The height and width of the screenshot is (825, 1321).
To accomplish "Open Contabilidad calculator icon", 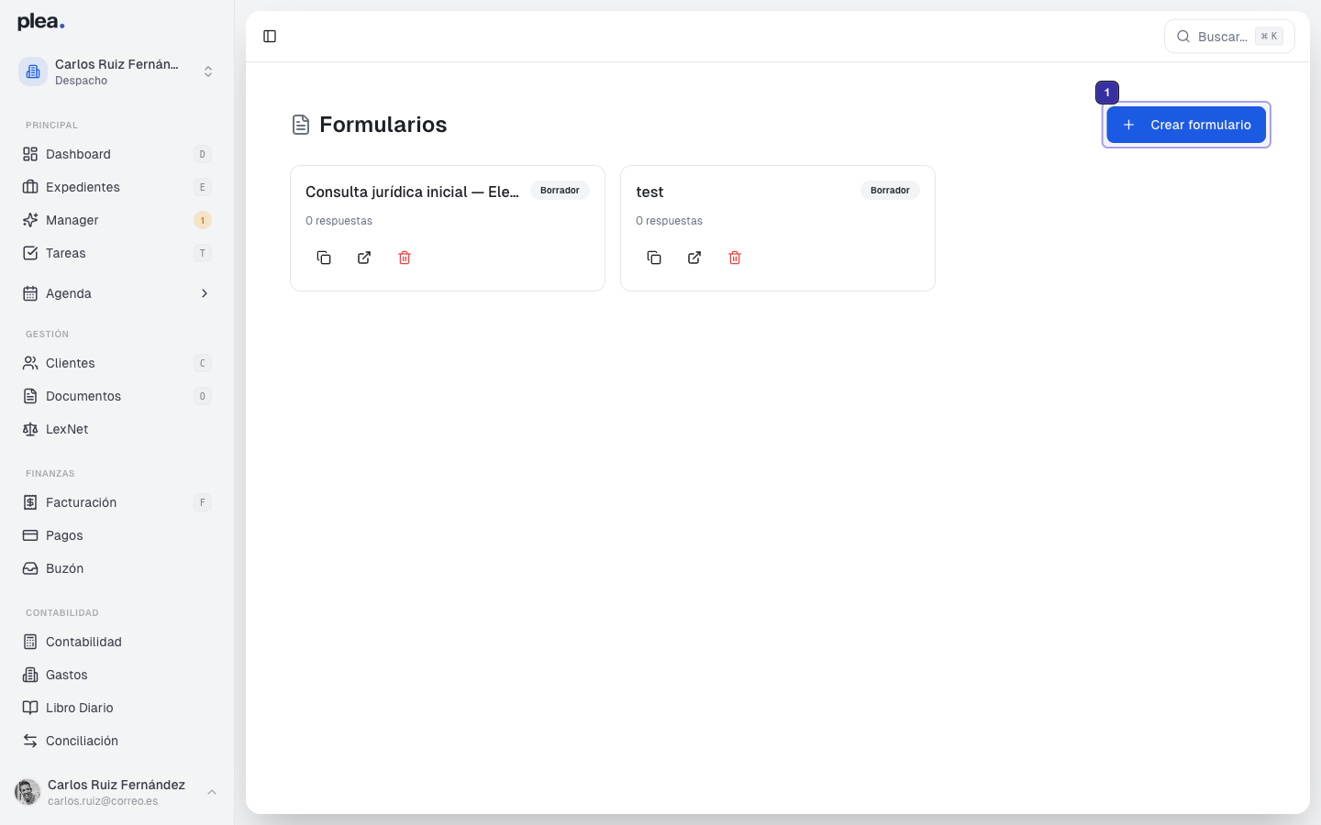I will [x=30, y=642].
